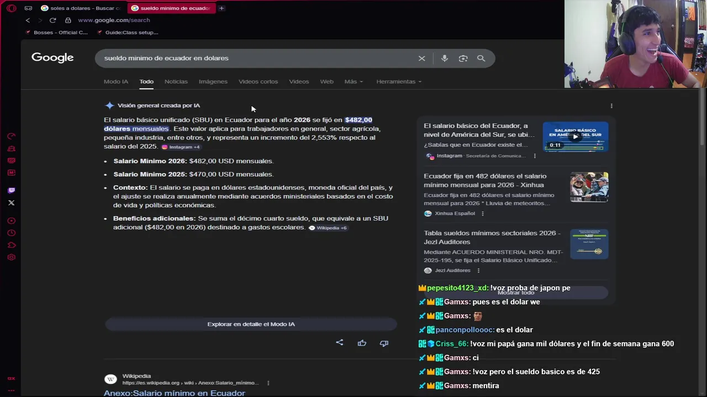Clear the search query text

point(422,58)
